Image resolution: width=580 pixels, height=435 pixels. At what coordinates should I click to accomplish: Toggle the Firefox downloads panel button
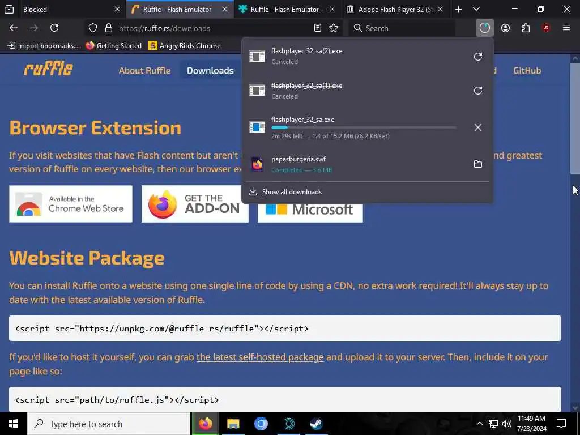485,28
